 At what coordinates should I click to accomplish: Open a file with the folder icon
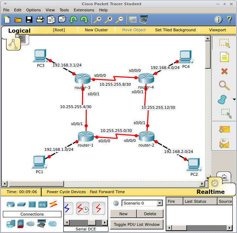[x=18, y=20]
